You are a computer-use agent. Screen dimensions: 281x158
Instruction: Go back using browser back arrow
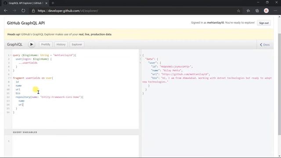coord(6,11)
